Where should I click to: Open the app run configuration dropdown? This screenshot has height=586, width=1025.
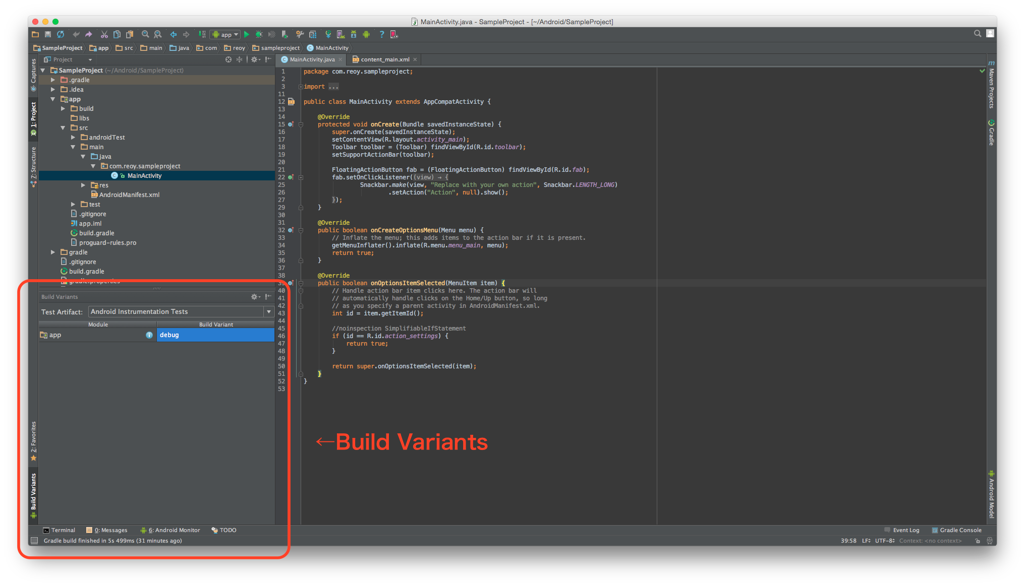[x=225, y=34]
